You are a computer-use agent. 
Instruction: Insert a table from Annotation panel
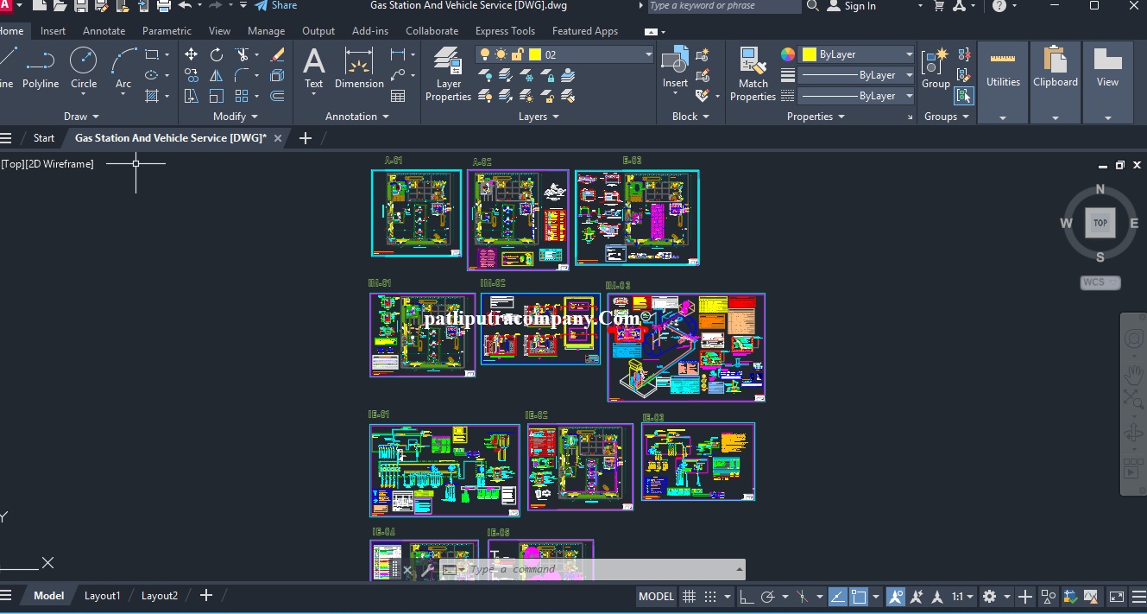pyautogui.click(x=398, y=96)
